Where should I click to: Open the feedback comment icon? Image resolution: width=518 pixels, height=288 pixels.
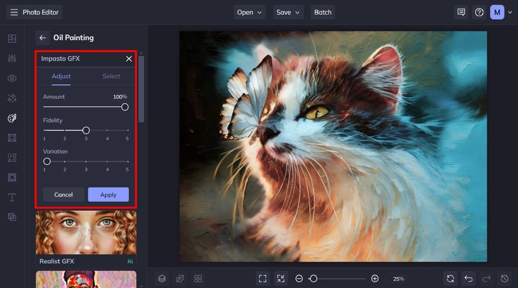[x=461, y=12]
